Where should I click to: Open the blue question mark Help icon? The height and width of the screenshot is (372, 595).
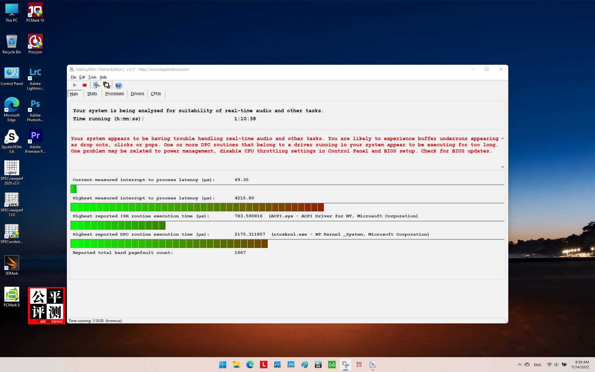(118, 85)
